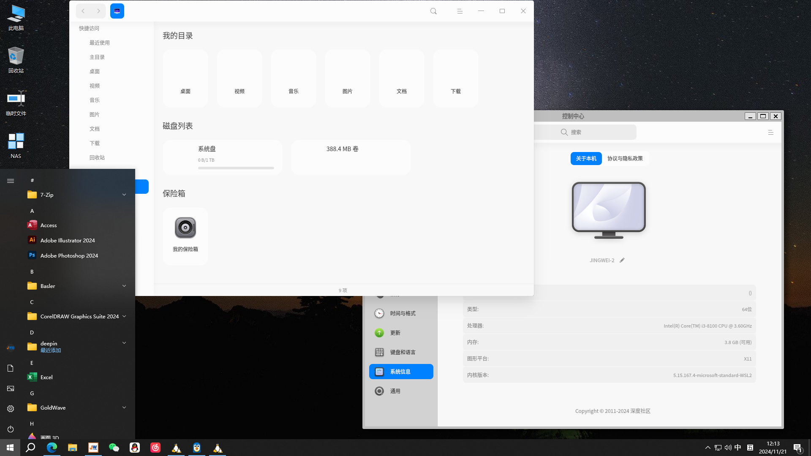This screenshot has width=811, height=456.
Task: Show hidden system tray icons chevron
Action: click(x=708, y=448)
